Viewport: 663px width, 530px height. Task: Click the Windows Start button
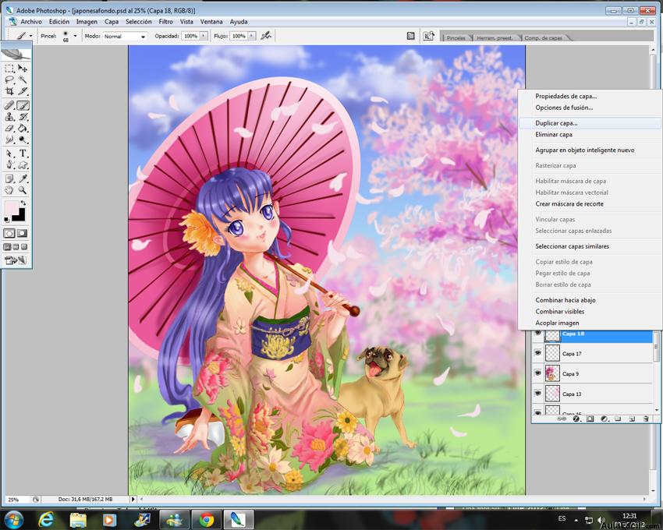(12, 519)
